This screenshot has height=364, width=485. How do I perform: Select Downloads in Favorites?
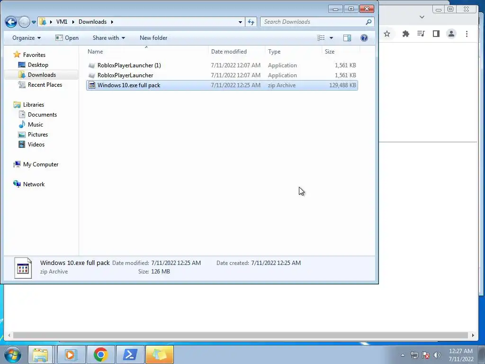coord(42,74)
